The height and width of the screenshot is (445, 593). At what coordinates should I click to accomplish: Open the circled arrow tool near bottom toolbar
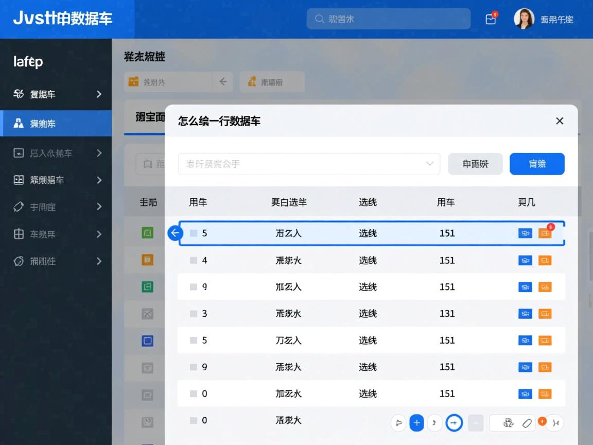point(454,422)
